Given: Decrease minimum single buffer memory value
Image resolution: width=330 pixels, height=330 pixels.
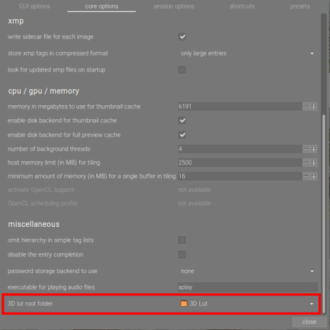Looking at the screenshot, I should pyautogui.click(x=306, y=176).
